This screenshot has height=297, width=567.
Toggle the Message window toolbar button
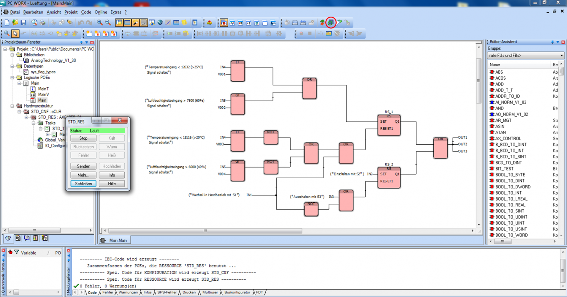127,23
